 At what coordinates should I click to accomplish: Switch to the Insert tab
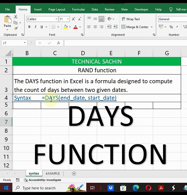[x=38, y=9]
